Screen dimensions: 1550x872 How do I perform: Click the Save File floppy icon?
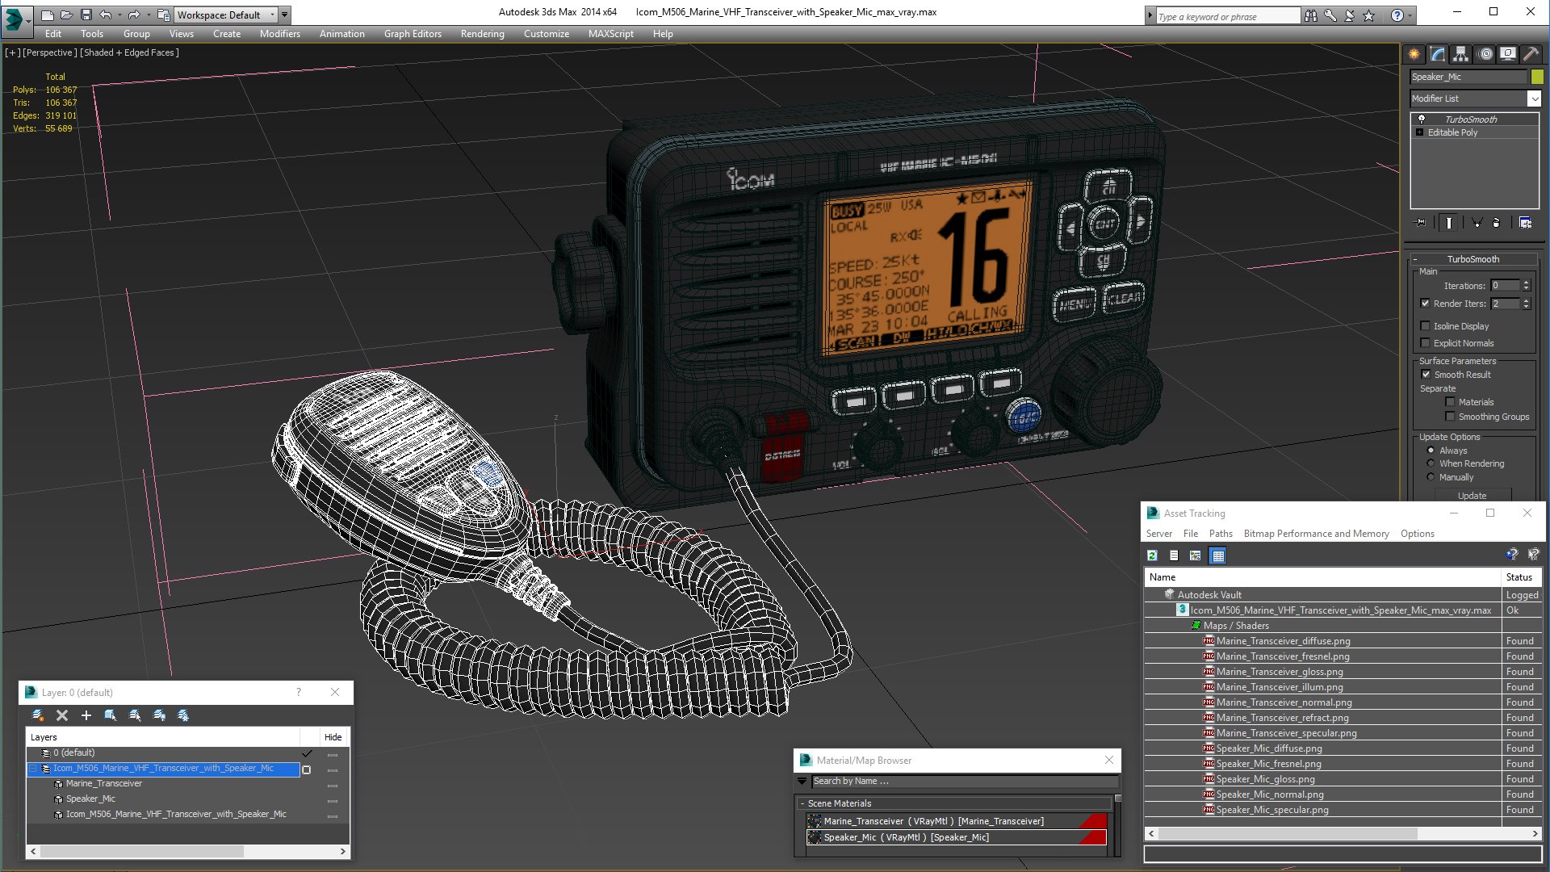pyautogui.click(x=86, y=15)
